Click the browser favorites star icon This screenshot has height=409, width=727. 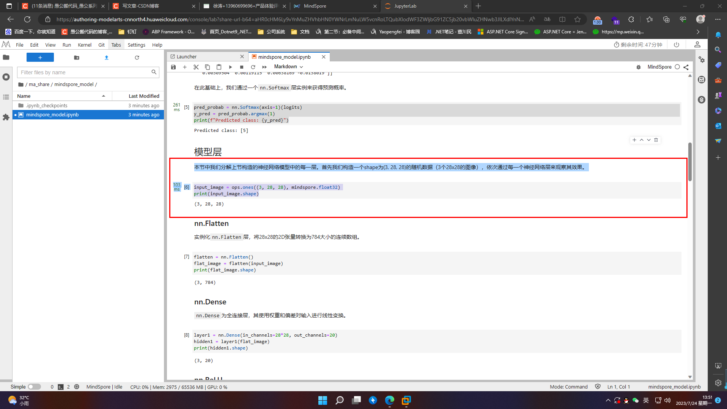click(x=578, y=19)
